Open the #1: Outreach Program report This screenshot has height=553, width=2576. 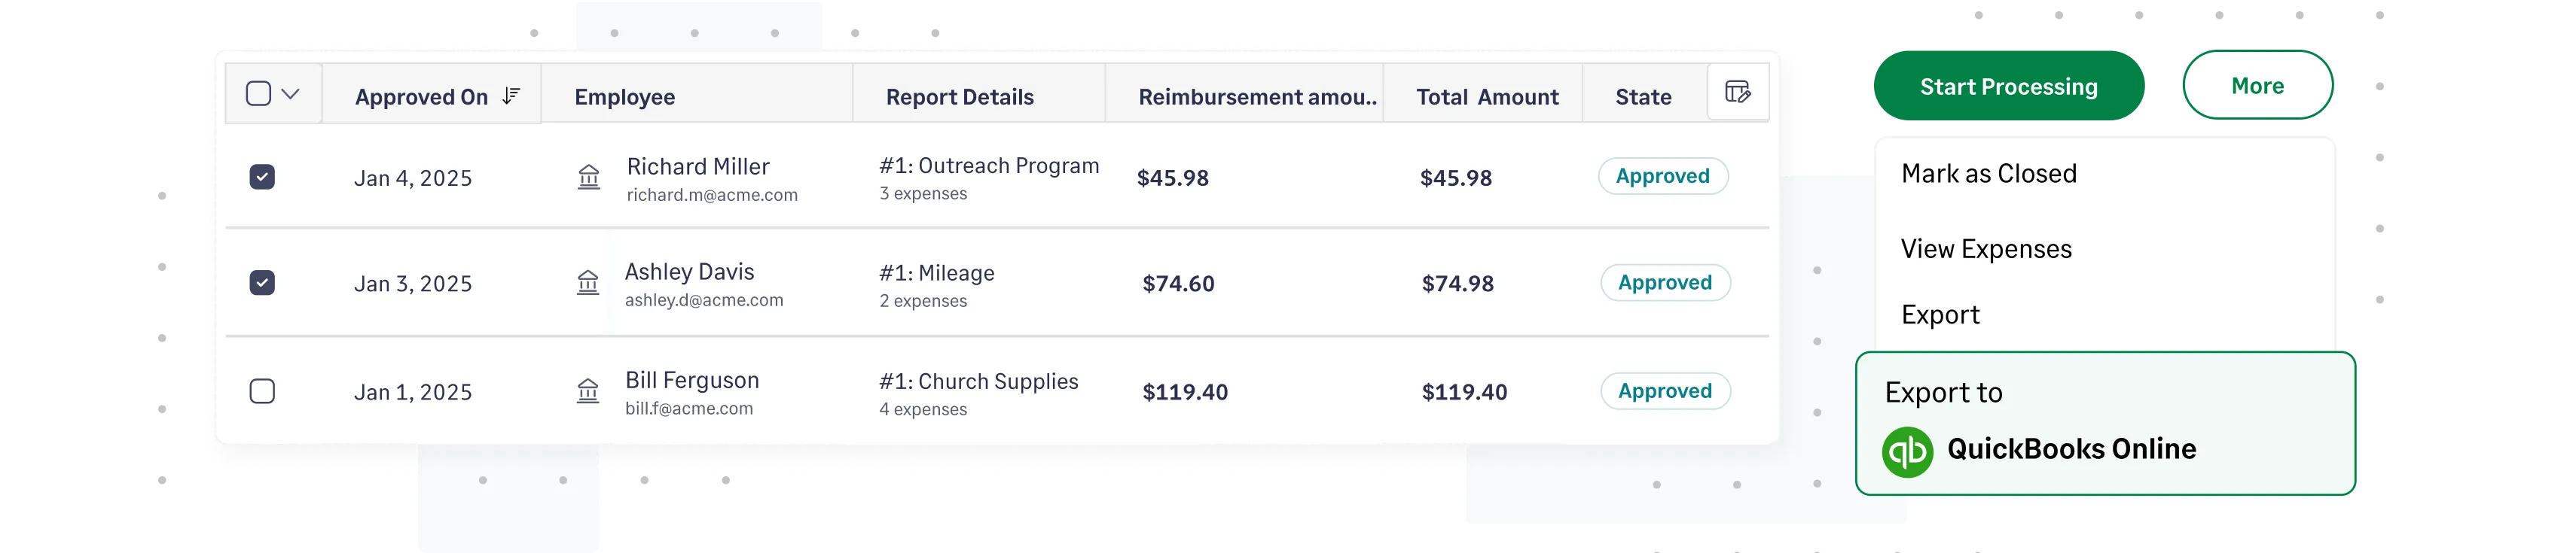click(988, 165)
